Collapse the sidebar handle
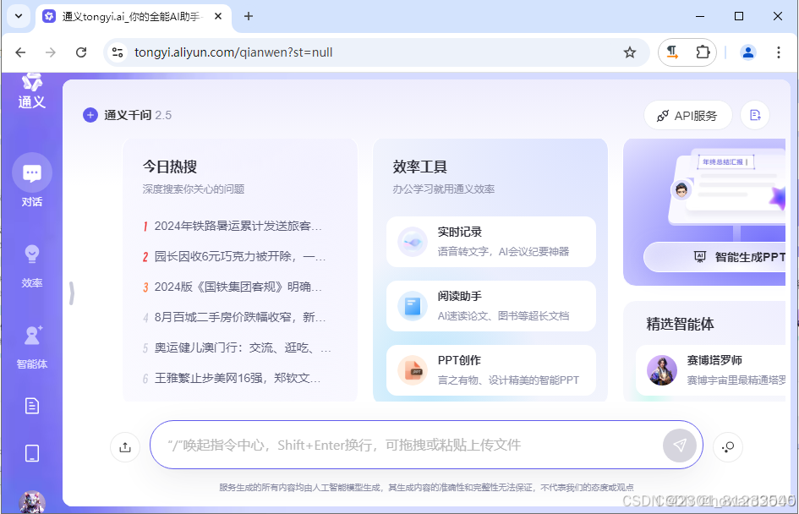799x514 pixels. coord(72,293)
